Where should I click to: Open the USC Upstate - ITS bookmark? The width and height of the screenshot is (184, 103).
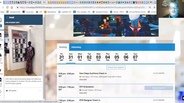(x=82, y=12)
